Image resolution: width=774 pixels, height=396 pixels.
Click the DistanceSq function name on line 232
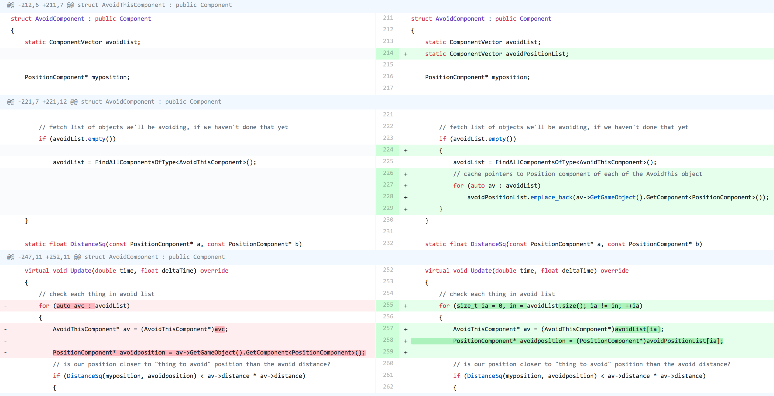coord(488,244)
